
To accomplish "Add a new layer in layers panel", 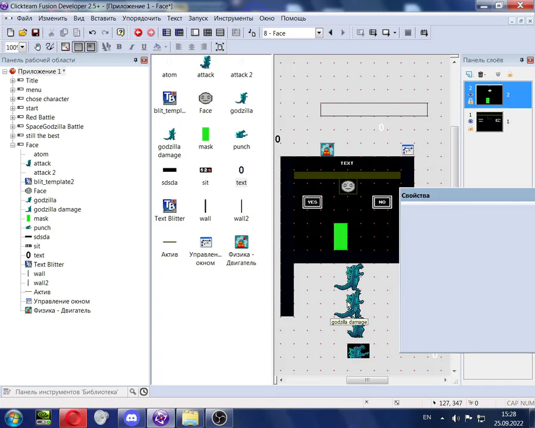I will click(470, 74).
